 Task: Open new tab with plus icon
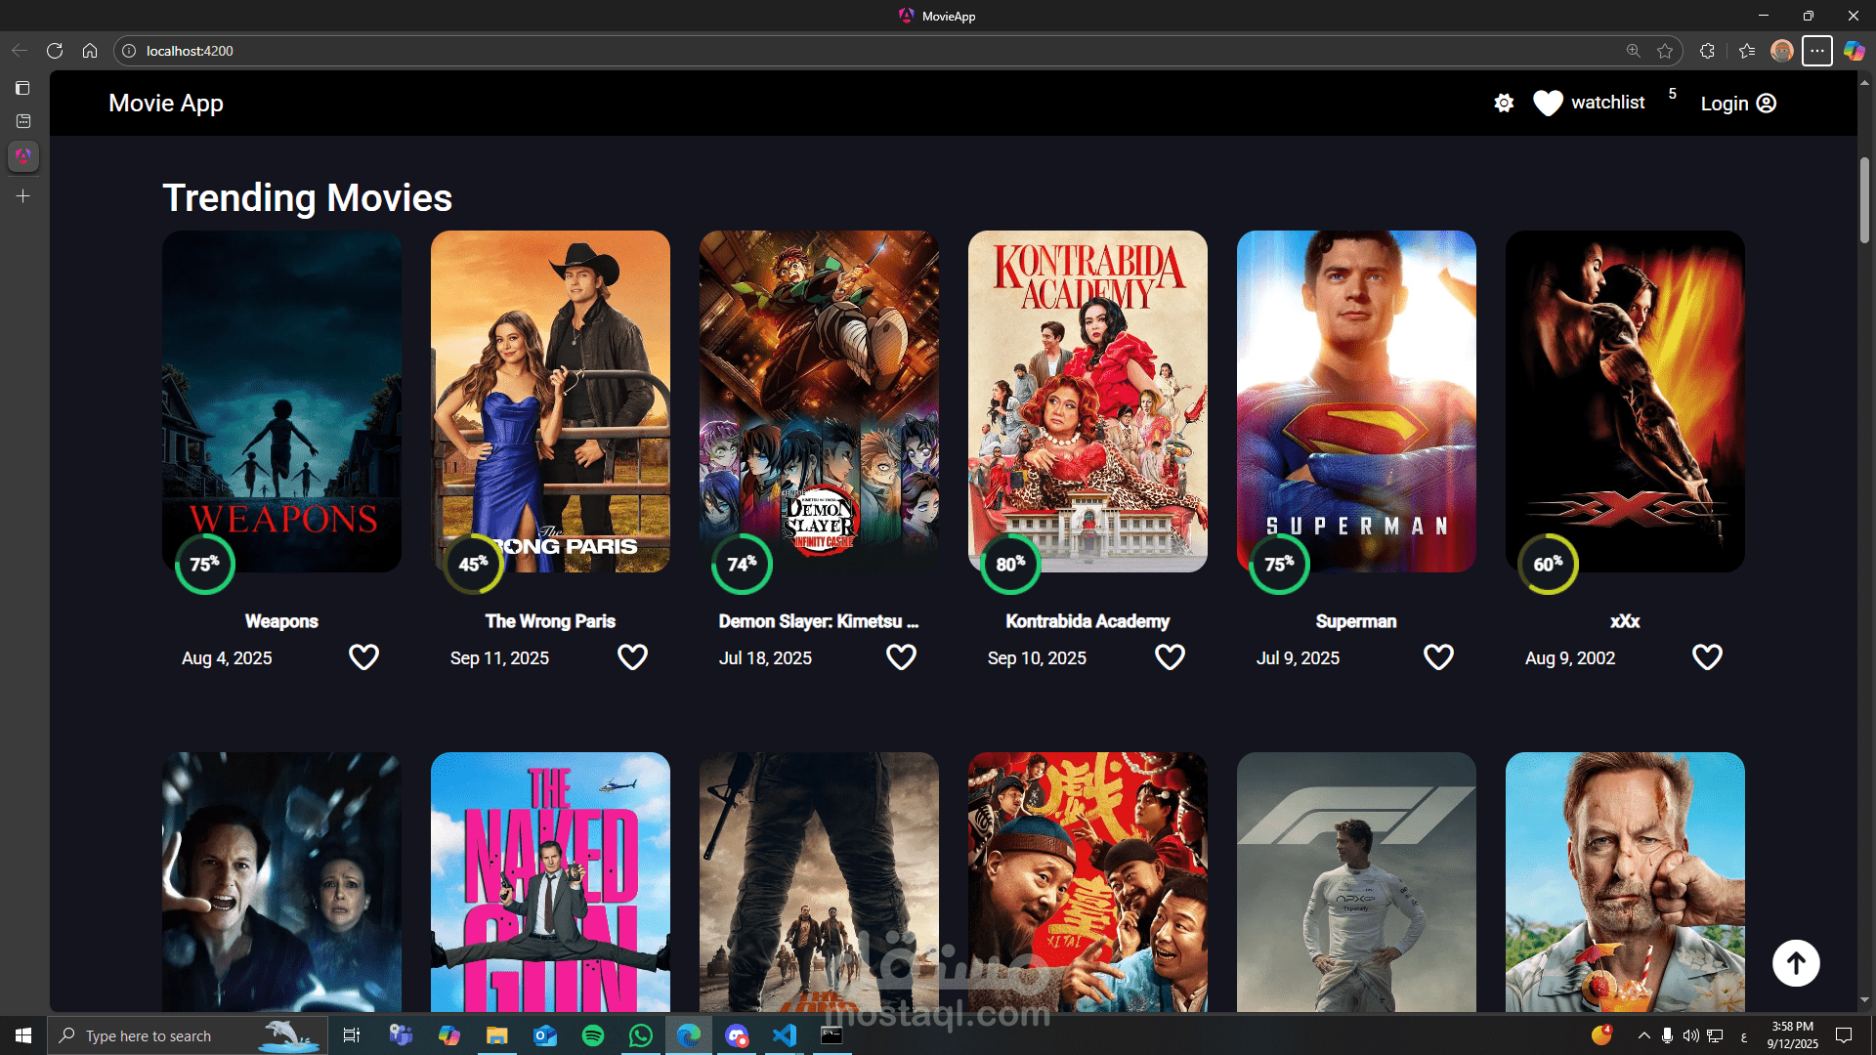[x=23, y=196]
